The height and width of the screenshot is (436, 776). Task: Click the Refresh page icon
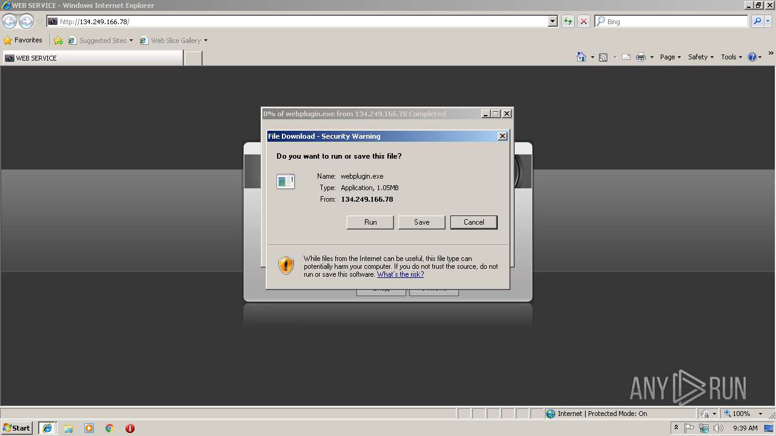[567, 21]
